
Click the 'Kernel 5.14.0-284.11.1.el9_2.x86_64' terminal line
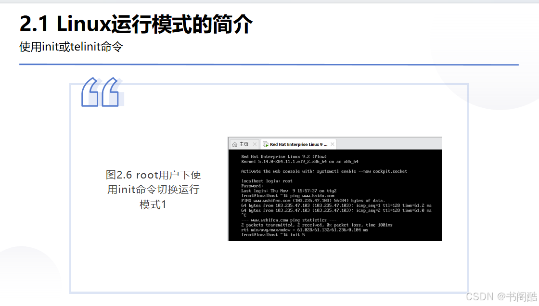pos(299,162)
